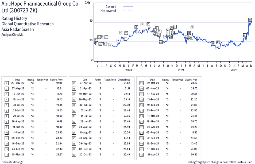Click the date 17-Nov-23 in the table
Viewport: 255px width, 164px height.
tap(153, 94)
